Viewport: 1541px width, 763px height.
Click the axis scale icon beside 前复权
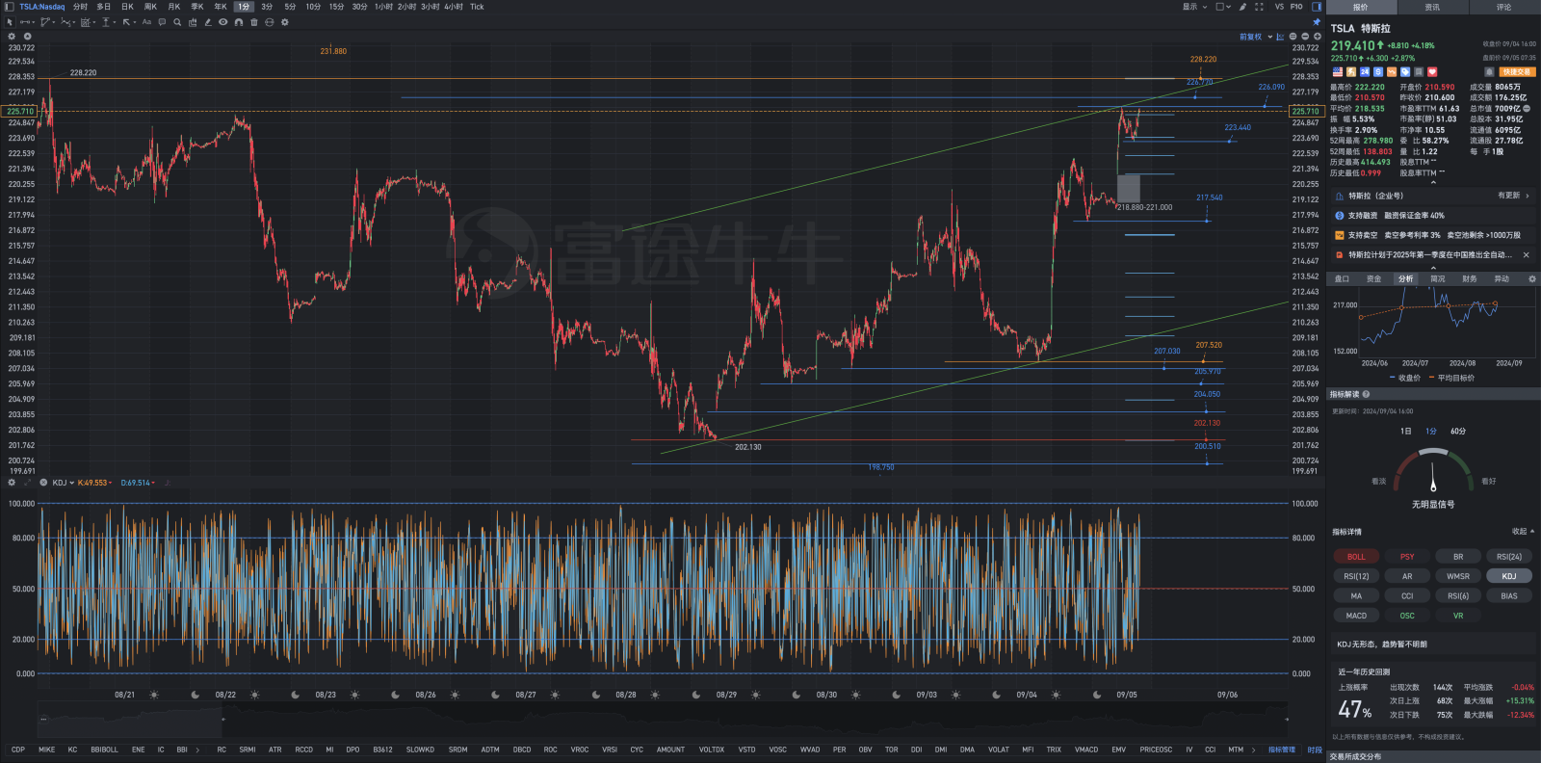pyautogui.click(x=1280, y=37)
